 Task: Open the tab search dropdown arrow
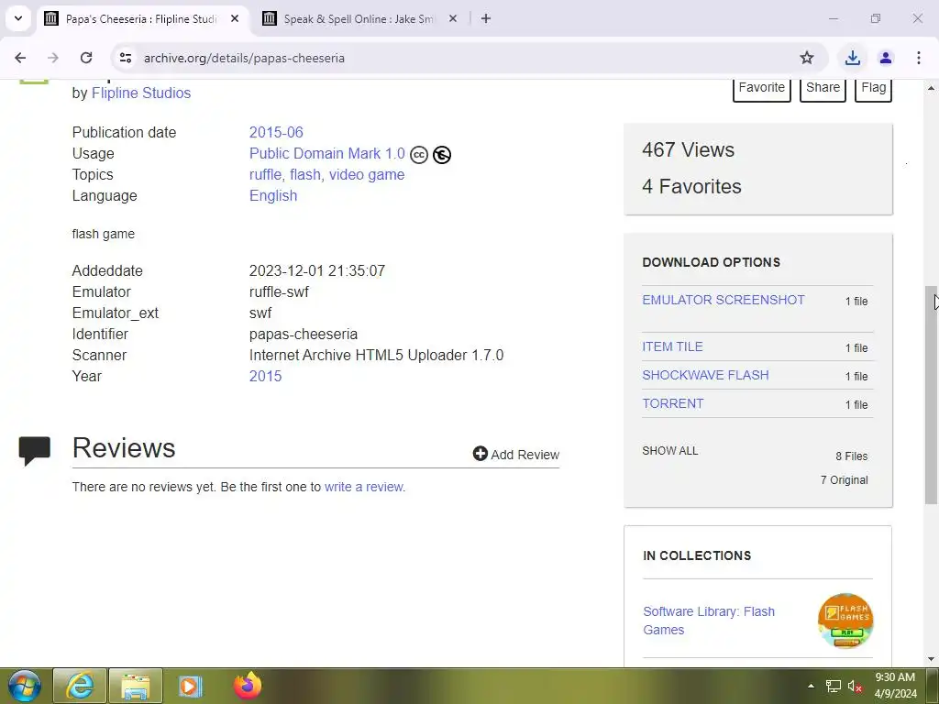[x=18, y=18]
